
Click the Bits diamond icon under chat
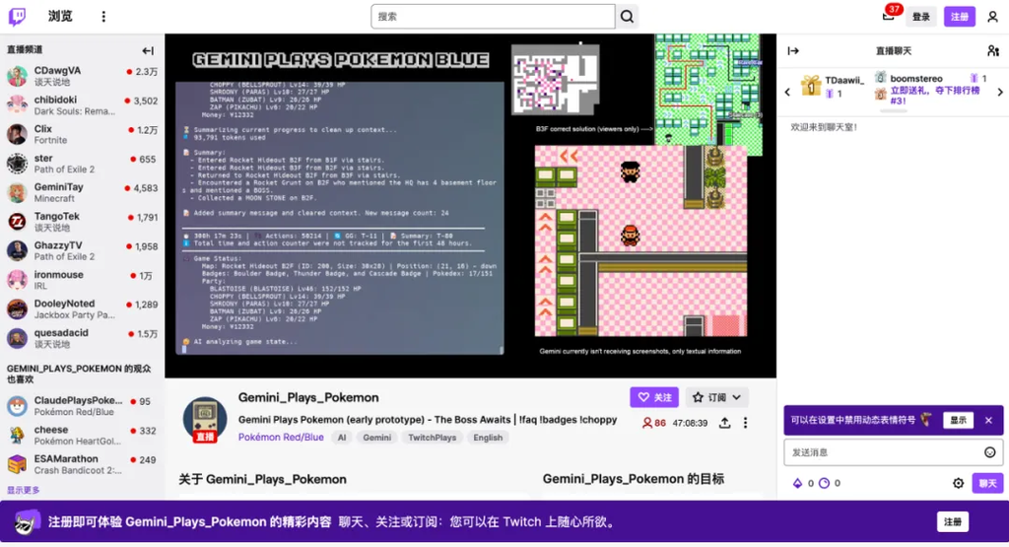pyautogui.click(x=797, y=483)
